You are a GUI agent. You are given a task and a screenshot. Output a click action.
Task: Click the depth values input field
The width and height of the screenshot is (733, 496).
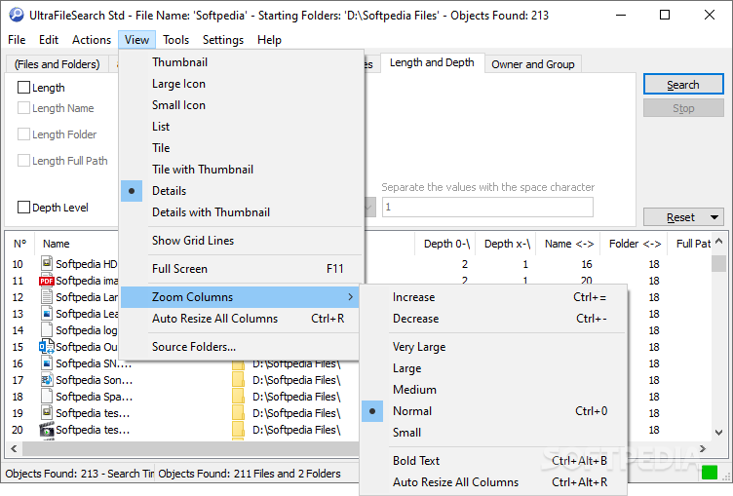click(487, 208)
